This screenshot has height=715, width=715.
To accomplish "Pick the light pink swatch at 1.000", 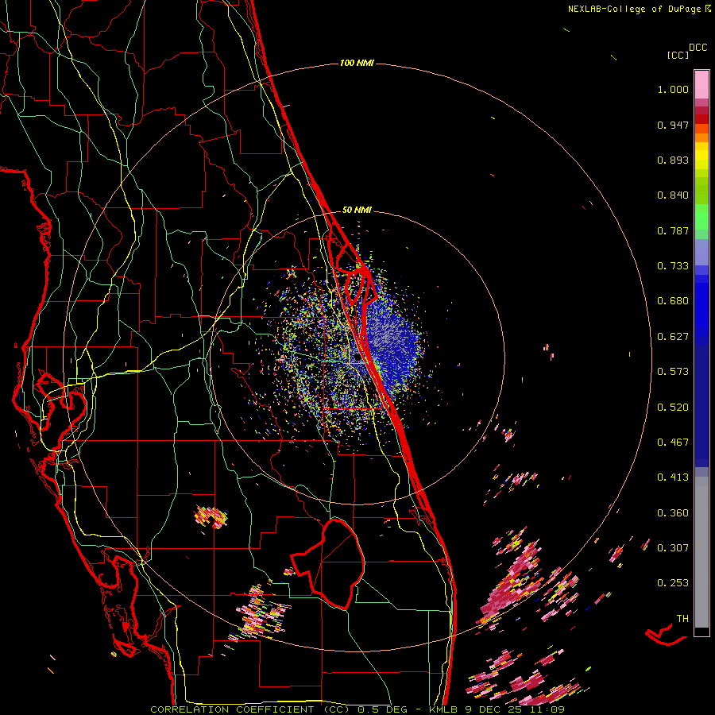I will click(x=701, y=85).
